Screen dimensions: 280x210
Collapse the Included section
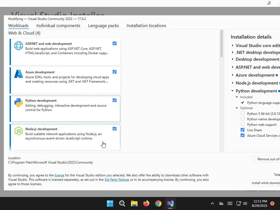237,97
